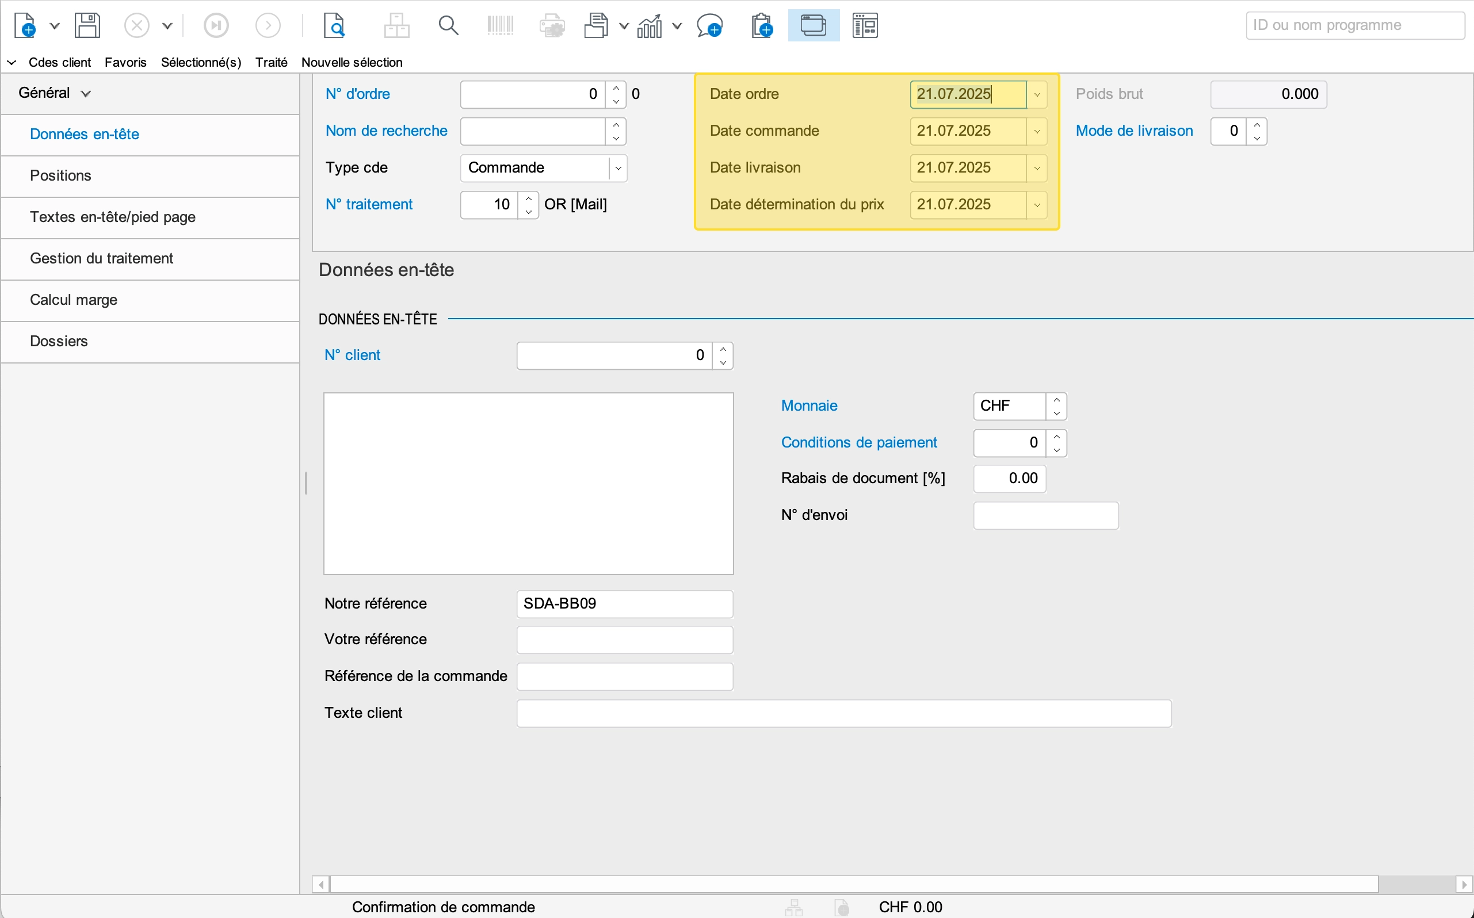Open the Date ordre calendar dropdown
1474x918 pixels.
click(x=1037, y=95)
